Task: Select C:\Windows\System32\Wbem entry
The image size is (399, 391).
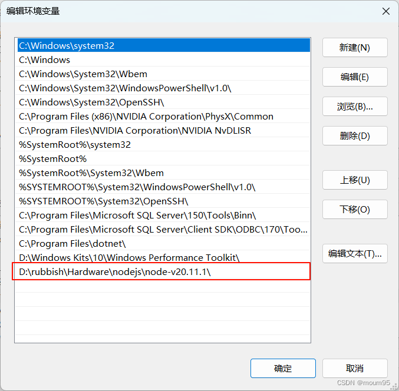Action: [164, 74]
